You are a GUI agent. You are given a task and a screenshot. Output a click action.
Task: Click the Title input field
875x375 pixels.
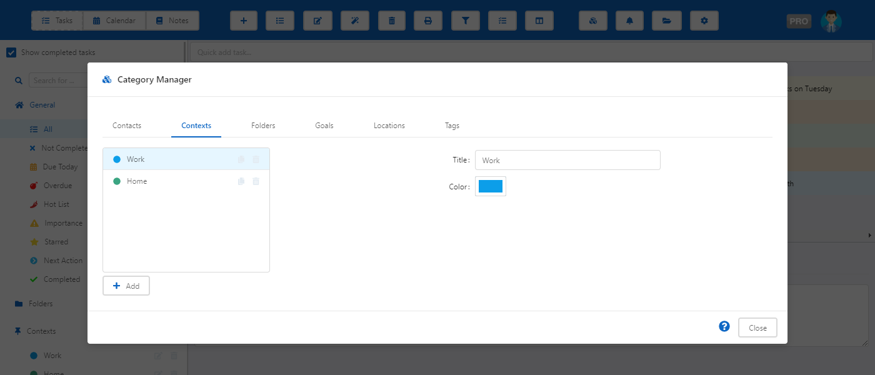click(567, 160)
